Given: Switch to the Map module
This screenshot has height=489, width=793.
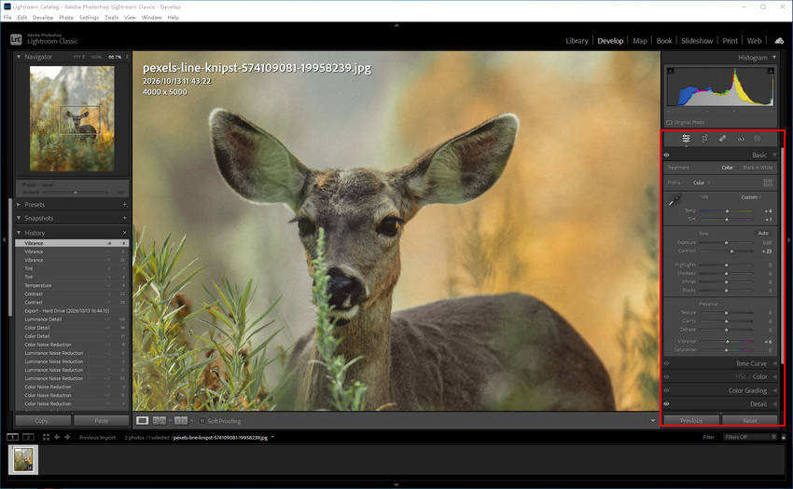Looking at the screenshot, I should pos(640,41).
